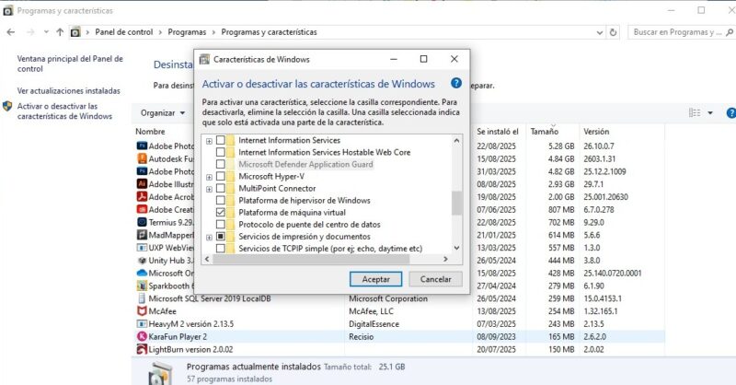Image resolution: width=736 pixels, height=385 pixels.
Task: Check the MultiPoint Connector feature
Action: click(x=220, y=189)
